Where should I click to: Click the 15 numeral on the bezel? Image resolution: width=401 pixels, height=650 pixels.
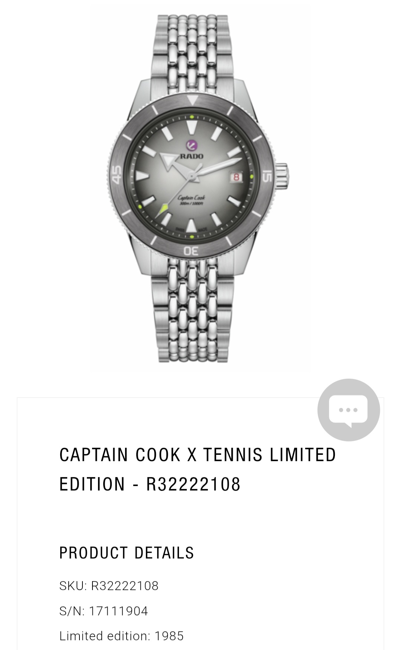pyautogui.click(x=267, y=176)
